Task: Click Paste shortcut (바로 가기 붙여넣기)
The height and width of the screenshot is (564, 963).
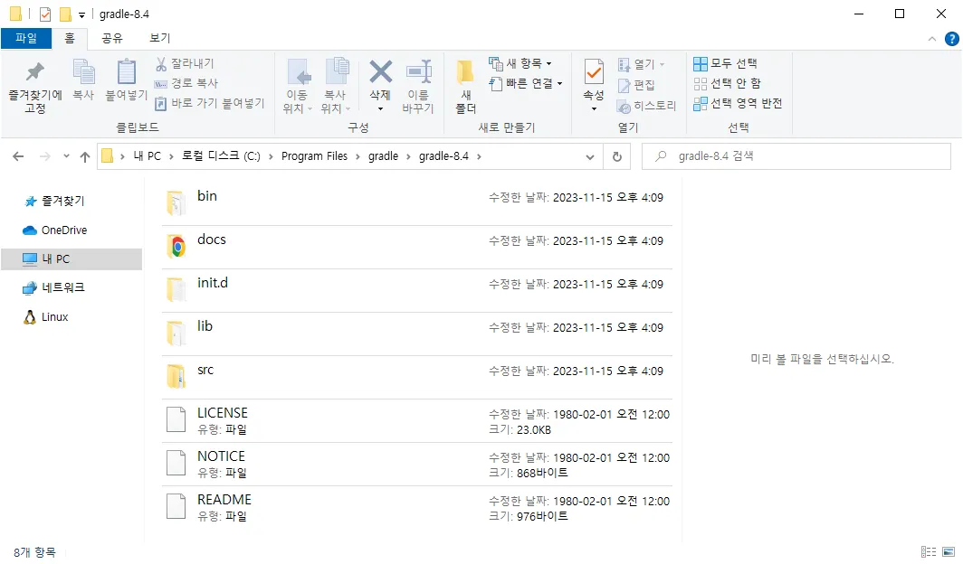Action: [x=209, y=103]
